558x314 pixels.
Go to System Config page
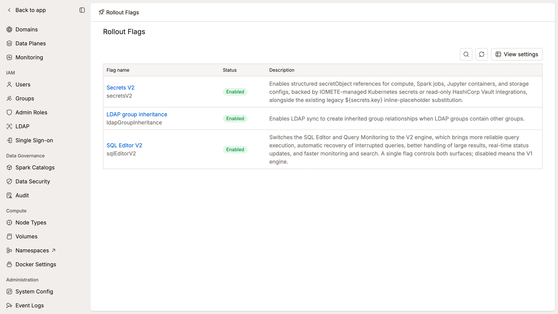[x=34, y=291]
